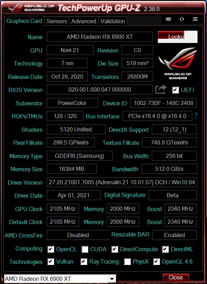
Task: Click the GPU Clock field 2105 MHz
Action: click(x=63, y=209)
